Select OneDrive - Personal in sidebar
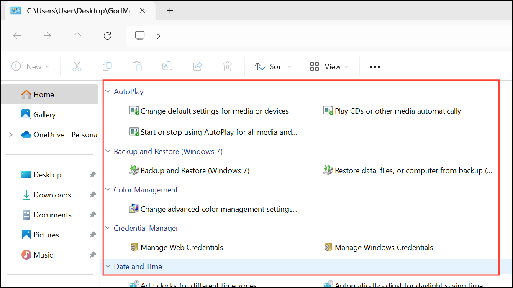 [x=59, y=134]
